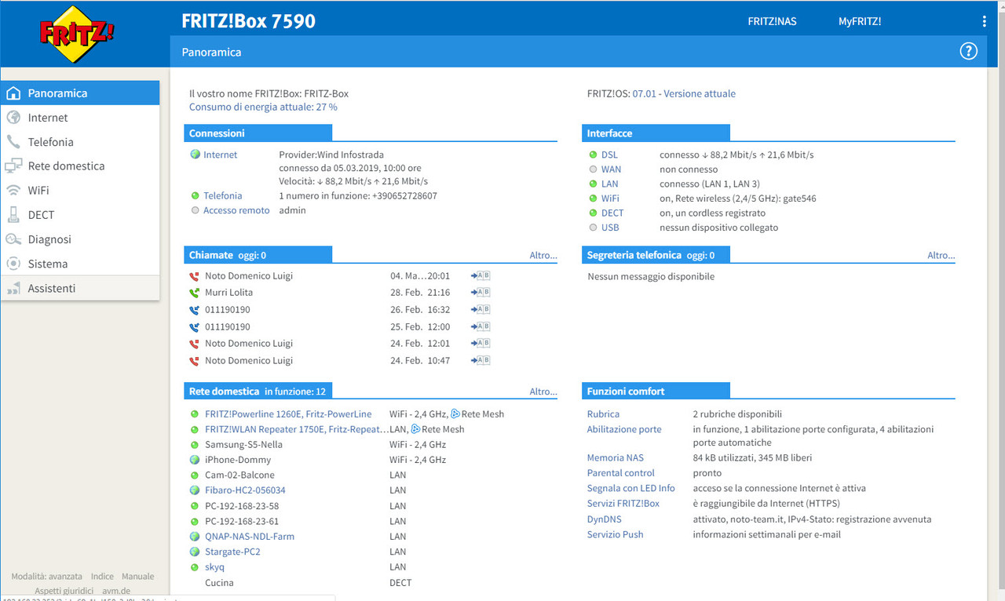The image size is (1005, 601).
Task: Click the missed call icon for 04. Ma... call
Action: tap(195, 276)
